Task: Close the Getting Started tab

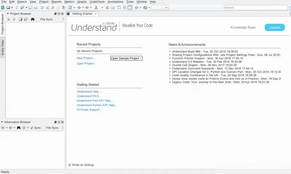Action: click(x=96, y=14)
